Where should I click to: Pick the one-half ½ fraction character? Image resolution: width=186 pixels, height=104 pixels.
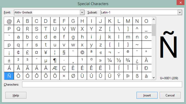click(119, 60)
